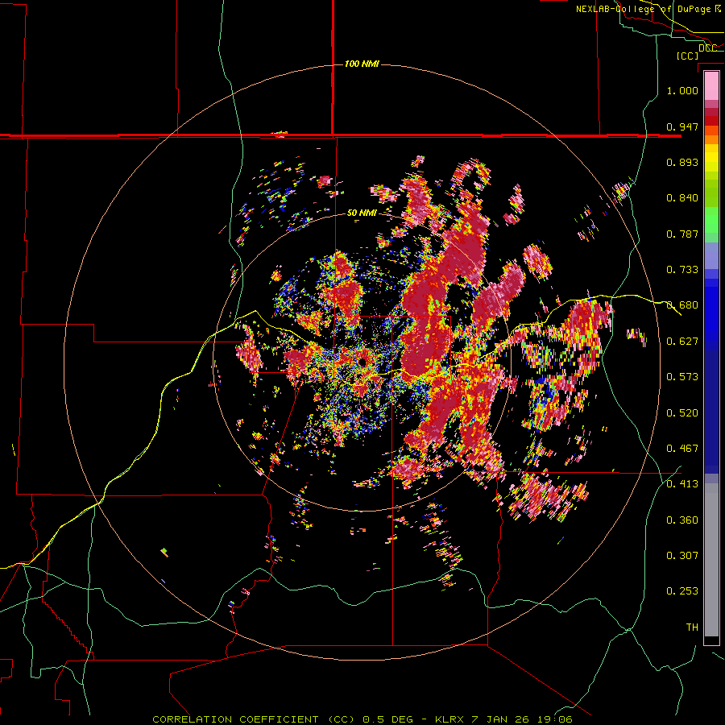Click the radar site center dot

click(x=362, y=361)
